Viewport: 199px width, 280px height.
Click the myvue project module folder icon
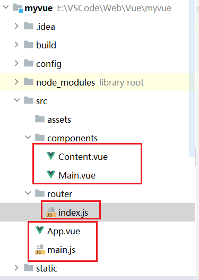(x=18, y=8)
